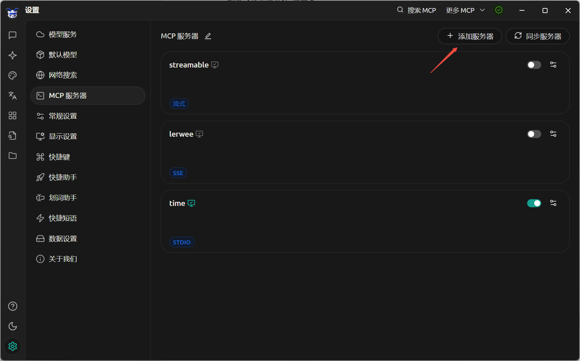Open 数据设置 settings section
The height and width of the screenshot is (361, 580).
(x=88, y=238)
